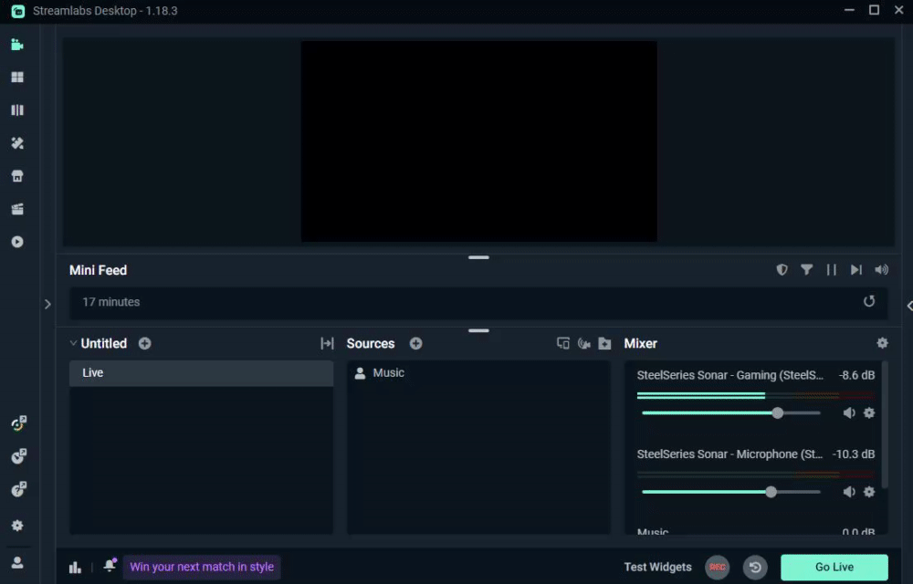913x584 pixels.
Task: Skip the current Mini Feed alert
Action: 856,270
